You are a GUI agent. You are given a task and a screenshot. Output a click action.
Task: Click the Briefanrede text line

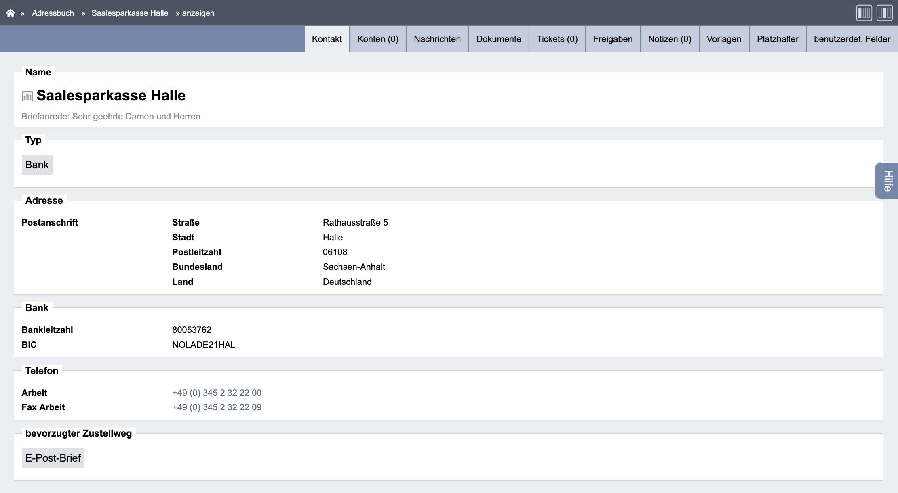[x=111, y=116]
